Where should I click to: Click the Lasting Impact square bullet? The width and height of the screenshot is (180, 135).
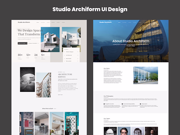click(140, 104)
